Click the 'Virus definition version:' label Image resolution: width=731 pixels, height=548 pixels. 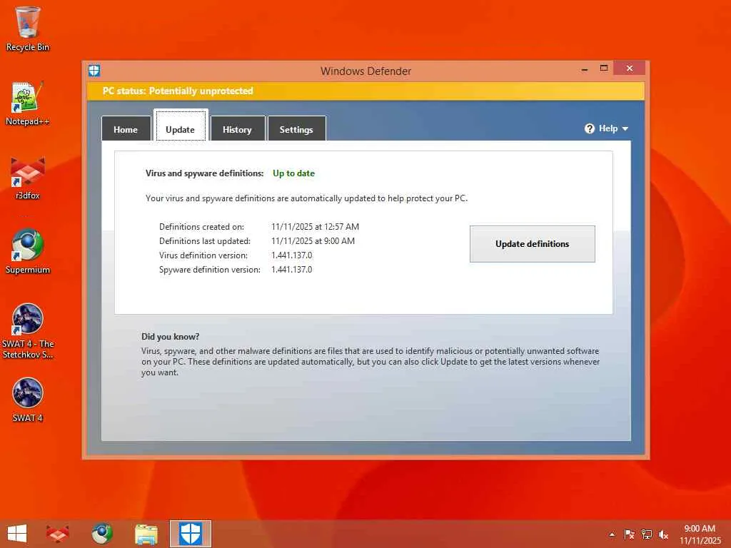tap(203, 255)
